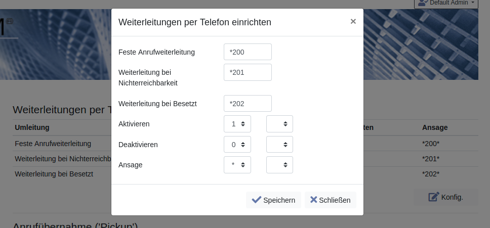Click the checkmark Speichern button
Screen dimensions: 490x228
point(273,200)
